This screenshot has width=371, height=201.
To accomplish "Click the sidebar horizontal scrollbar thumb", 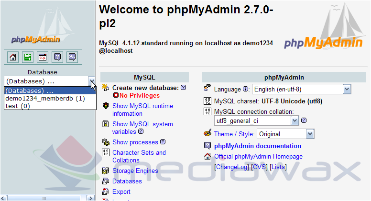I will pyautogui.click(x=44, y=198).
